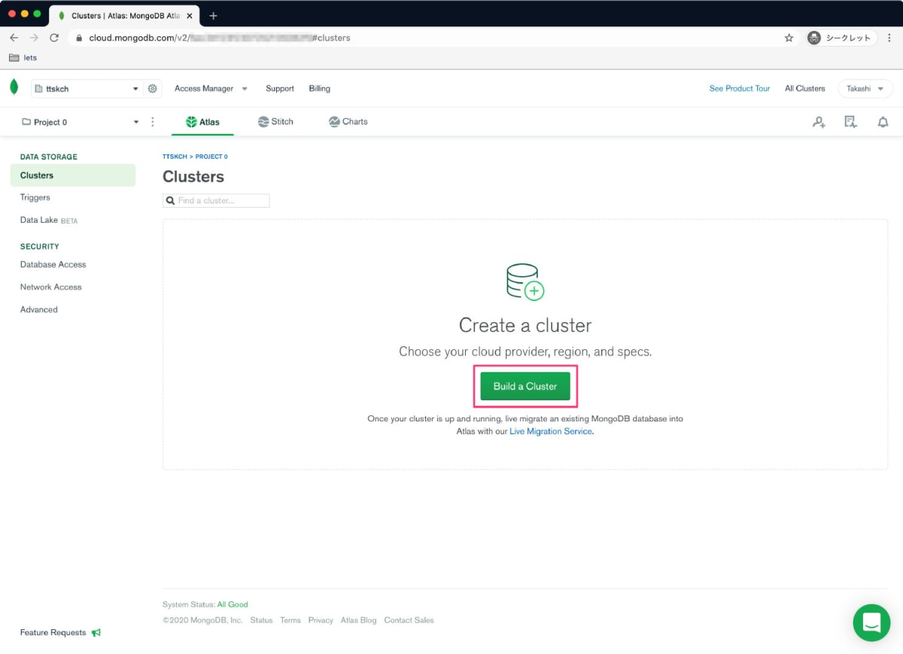Click the TTSKCH breadcrumb
This screenshot has width=903, height=654.
[x=175, y=157]
